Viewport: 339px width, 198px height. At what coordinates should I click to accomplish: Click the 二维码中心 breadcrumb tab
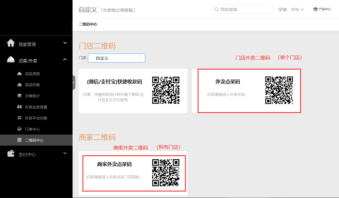point(88,24)
